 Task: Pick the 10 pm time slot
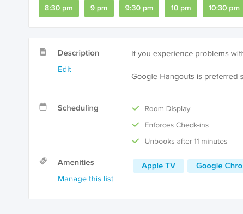(181, 8)
